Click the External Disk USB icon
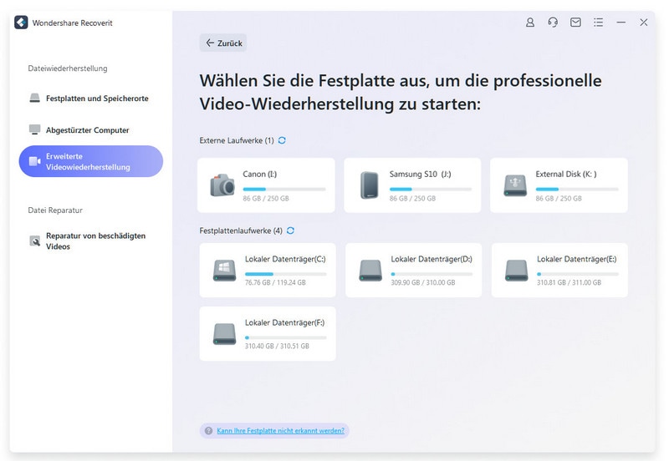The height and width of the screenshot is (461, 669). [515, 185]
